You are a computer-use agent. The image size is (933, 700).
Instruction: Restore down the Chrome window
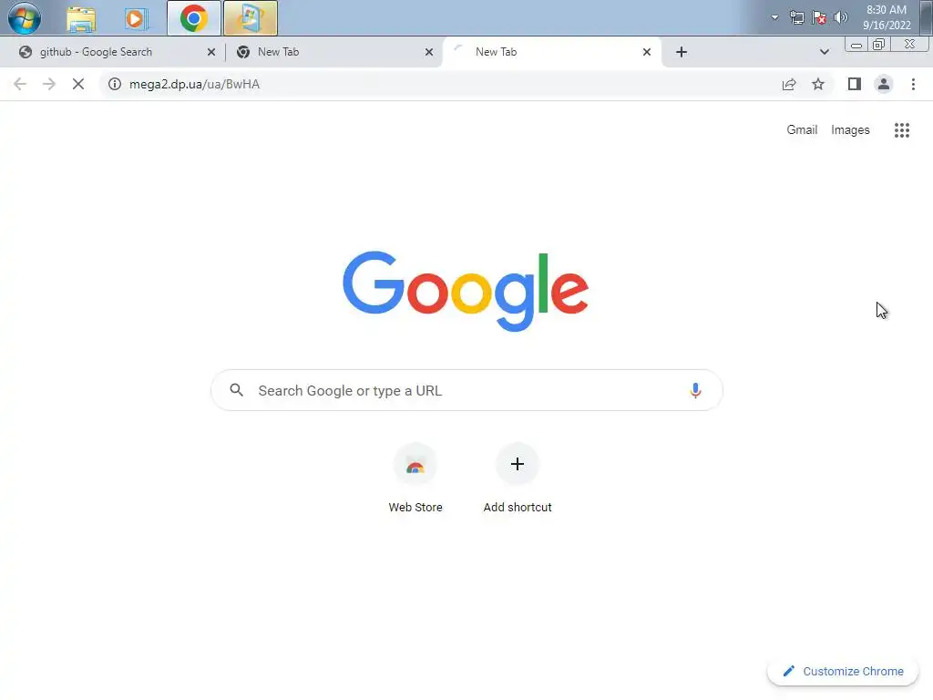tap(879, 45)
